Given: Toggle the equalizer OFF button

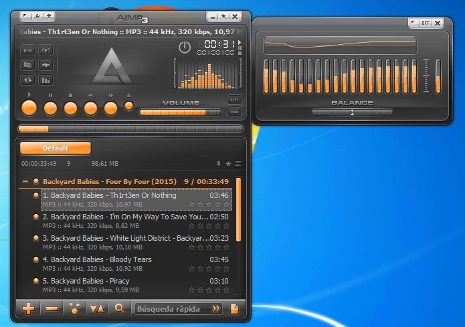Looking at the screenshot, I should pyautogui.click(x=426, y=23).
